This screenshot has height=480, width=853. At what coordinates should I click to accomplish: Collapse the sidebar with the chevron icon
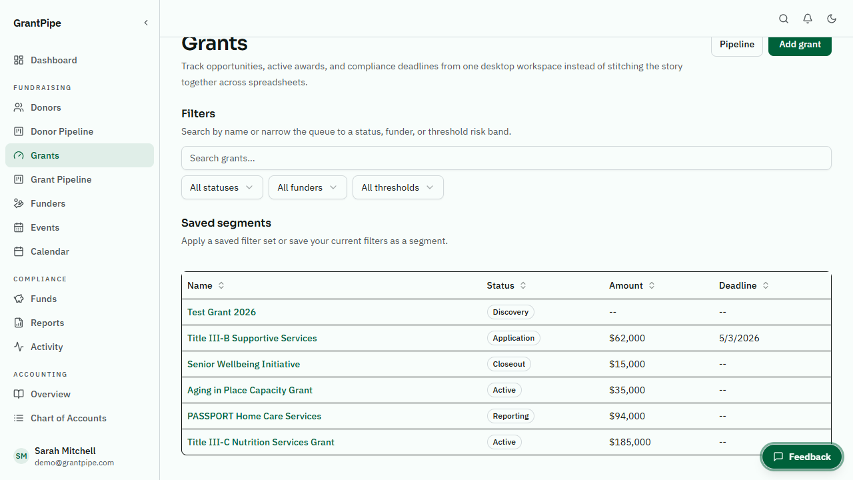tap(146, 23)
